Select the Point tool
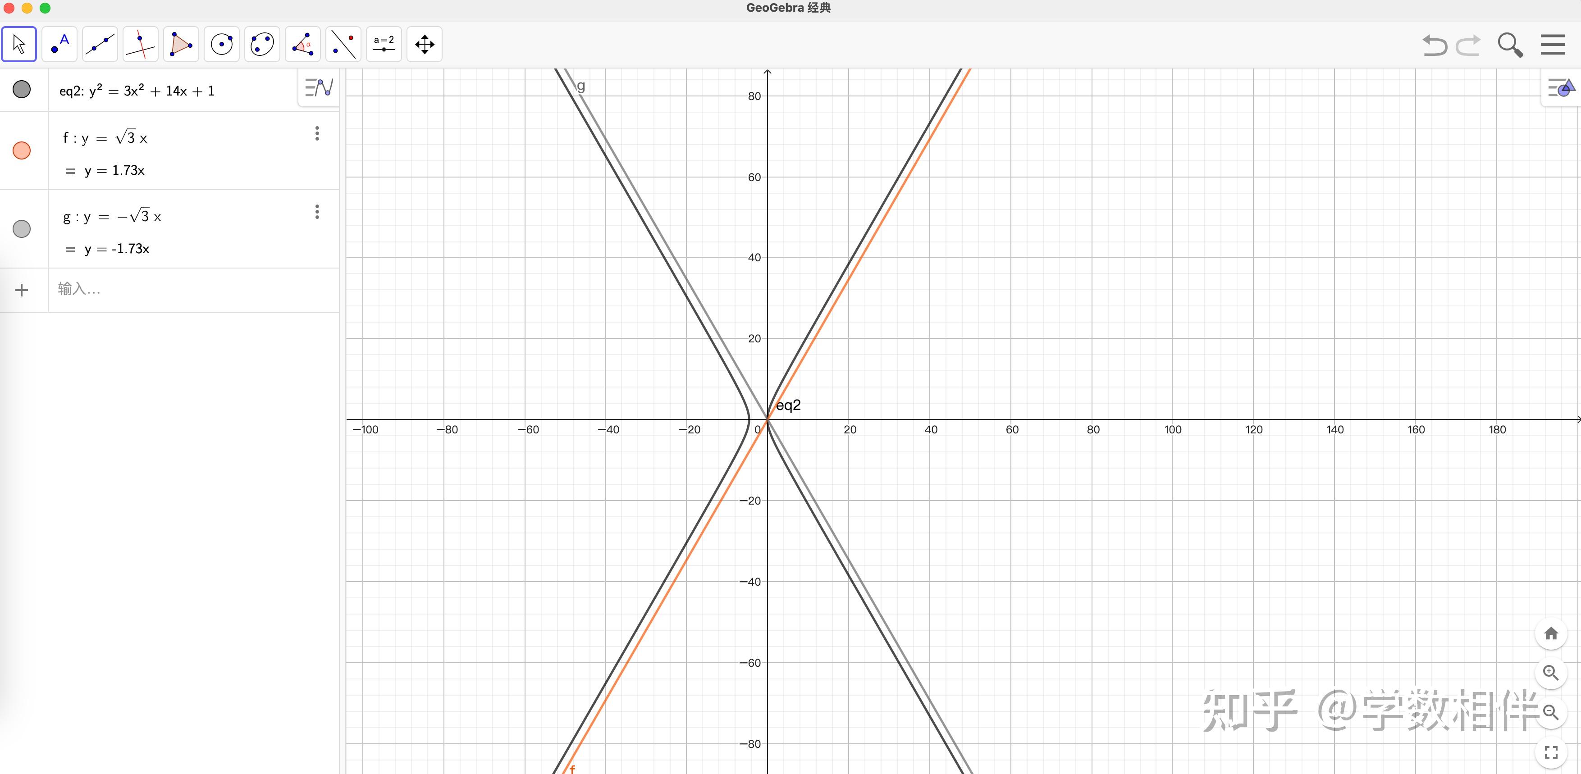 pyautogui.click(x=59, y=44)
